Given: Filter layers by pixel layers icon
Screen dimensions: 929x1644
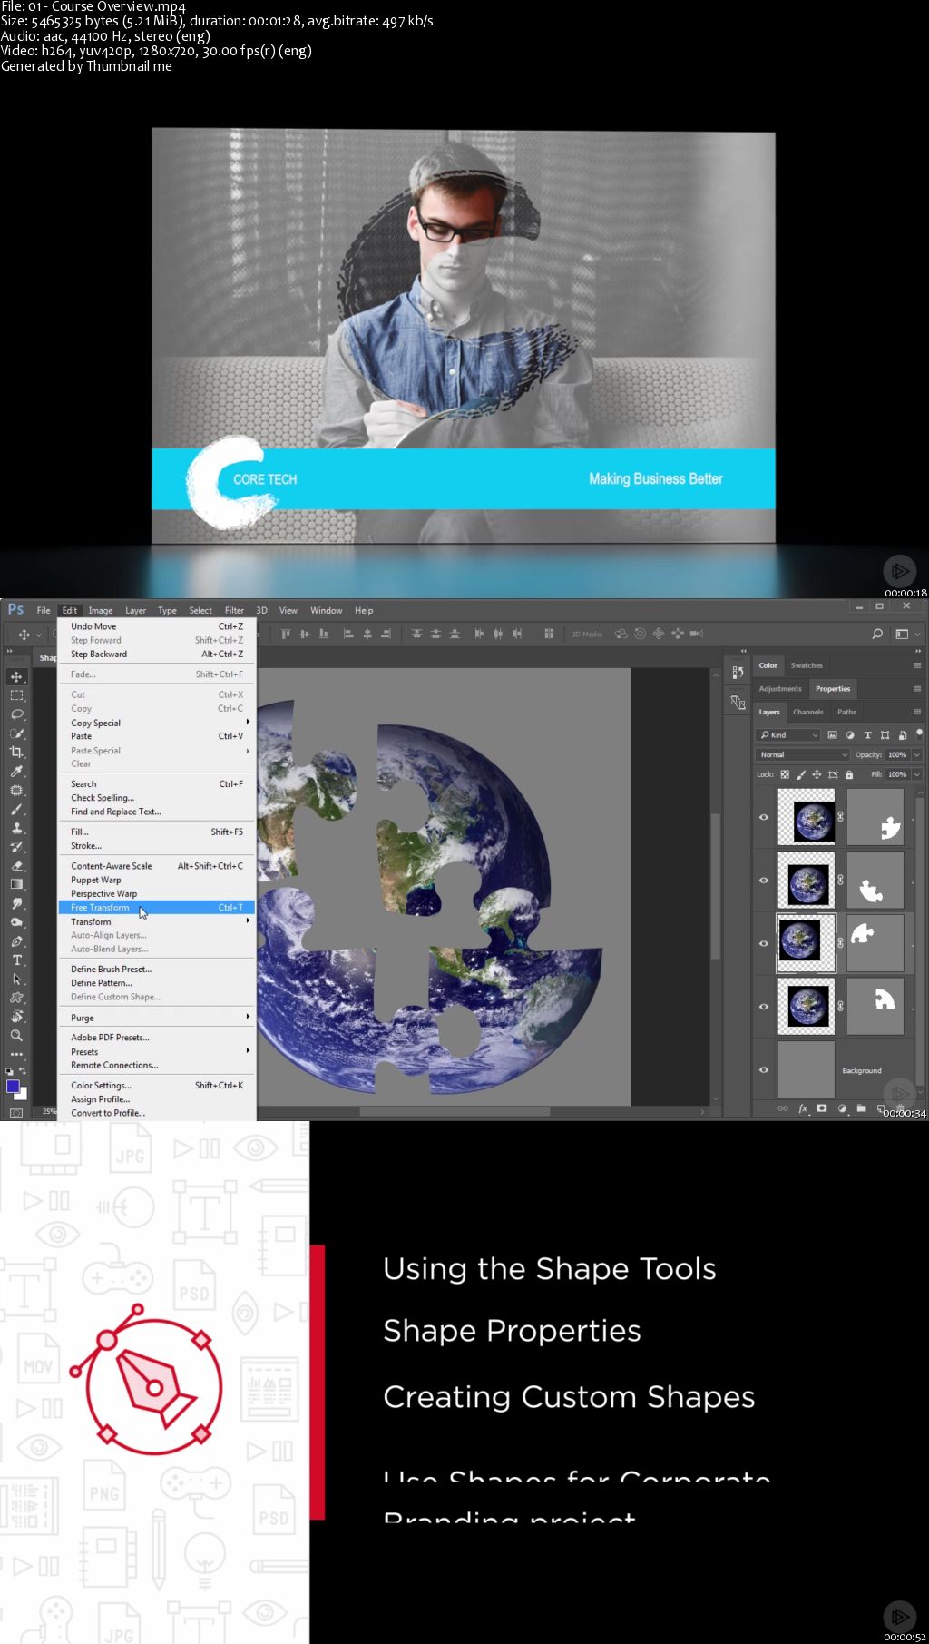Looking at the screenshot, I should point(832,735).
